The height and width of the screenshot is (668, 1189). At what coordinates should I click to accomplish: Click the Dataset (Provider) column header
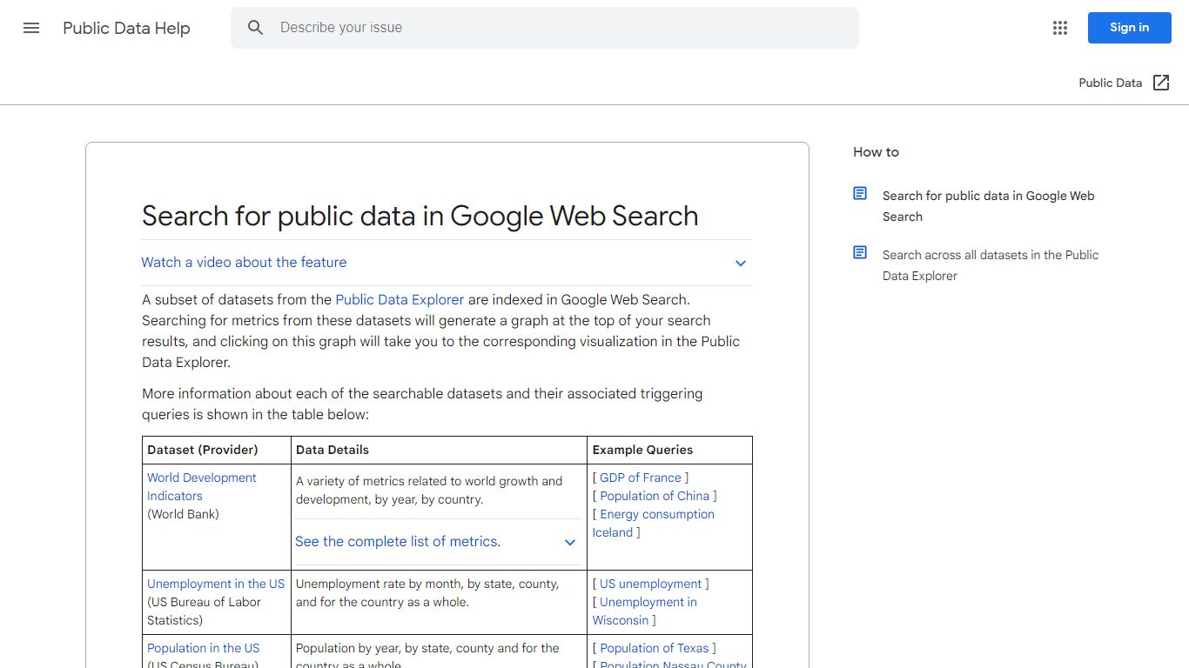pyautogui.click(x=203, y=450)
